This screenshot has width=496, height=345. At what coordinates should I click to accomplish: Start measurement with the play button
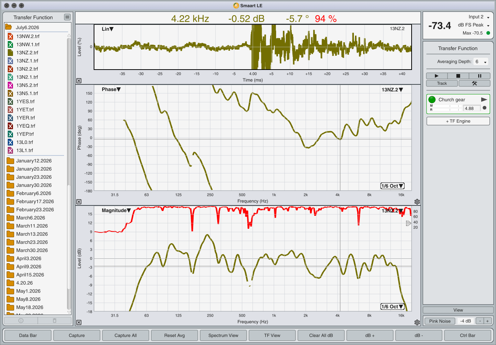point(437,76)
